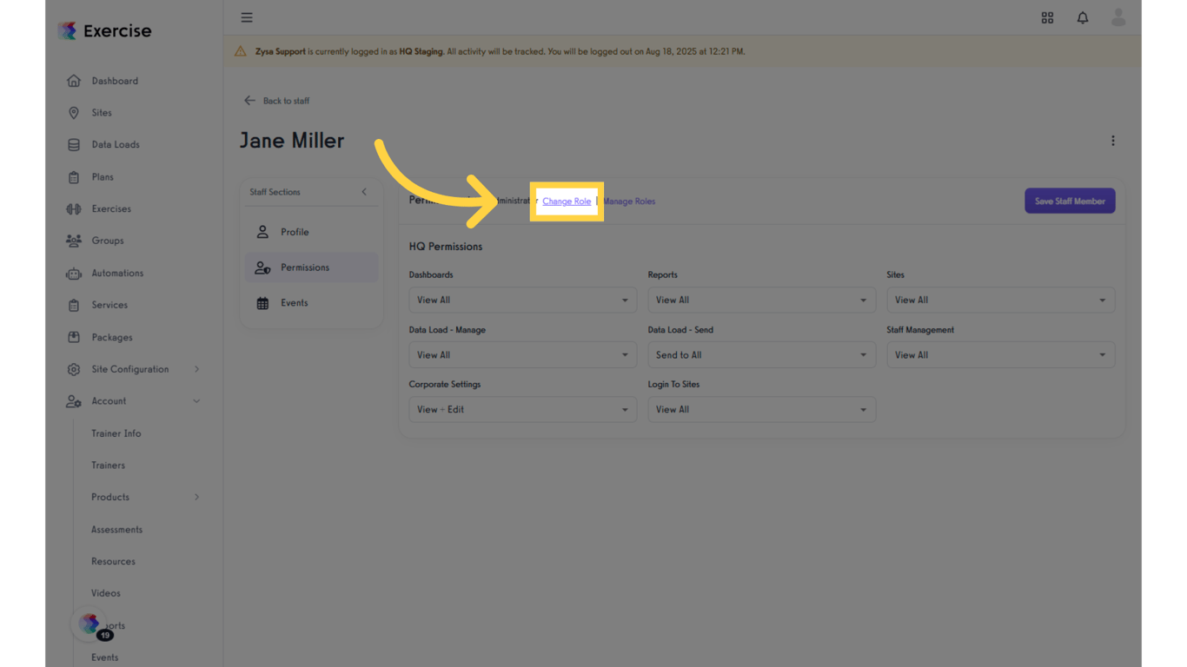Open the Corporate Settings dropdown

point(522,410)
